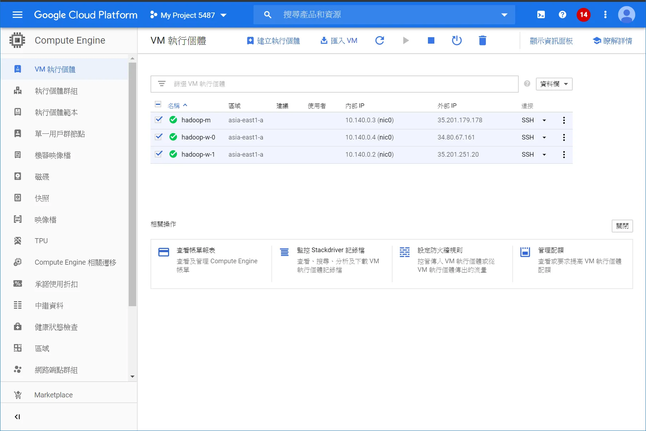Select VM 執行個體 in the sidebar
Screen dimensions: 646x431
(x=64, y=69)
